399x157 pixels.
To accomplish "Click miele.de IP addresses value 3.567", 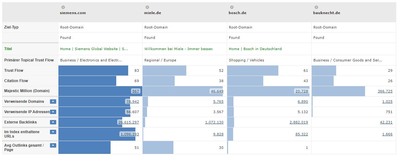I will [218, 112].
